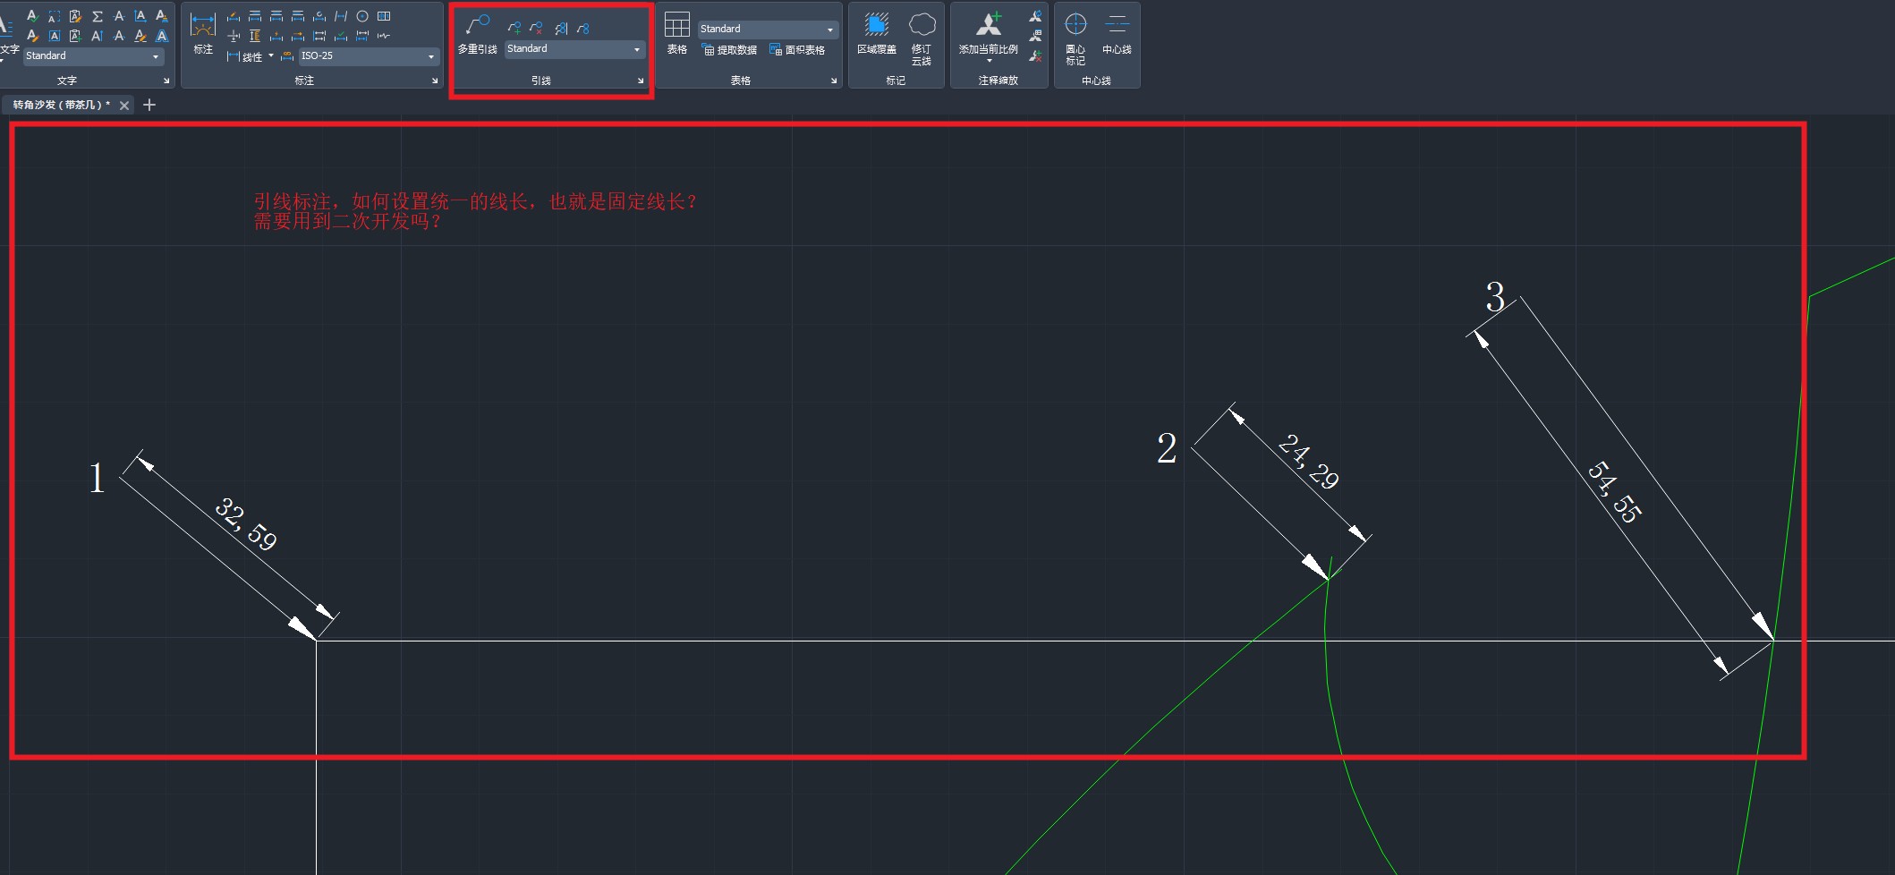Viewport: 1895px width, 875px height.
Task: Open the 表格 panel dialog launcher arrow
Action: (834, 81)
